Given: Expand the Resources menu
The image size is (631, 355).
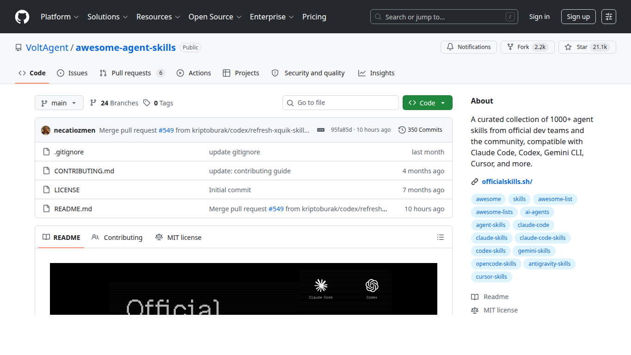Looking at the screenshot, I should 158,17.
